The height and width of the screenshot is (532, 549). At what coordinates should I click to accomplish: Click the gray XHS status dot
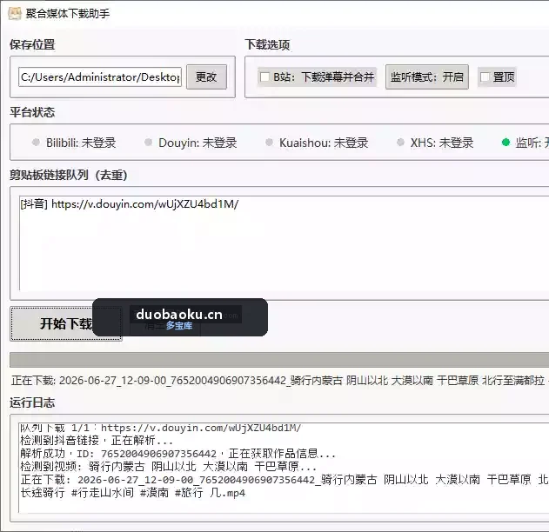[400, 143]
